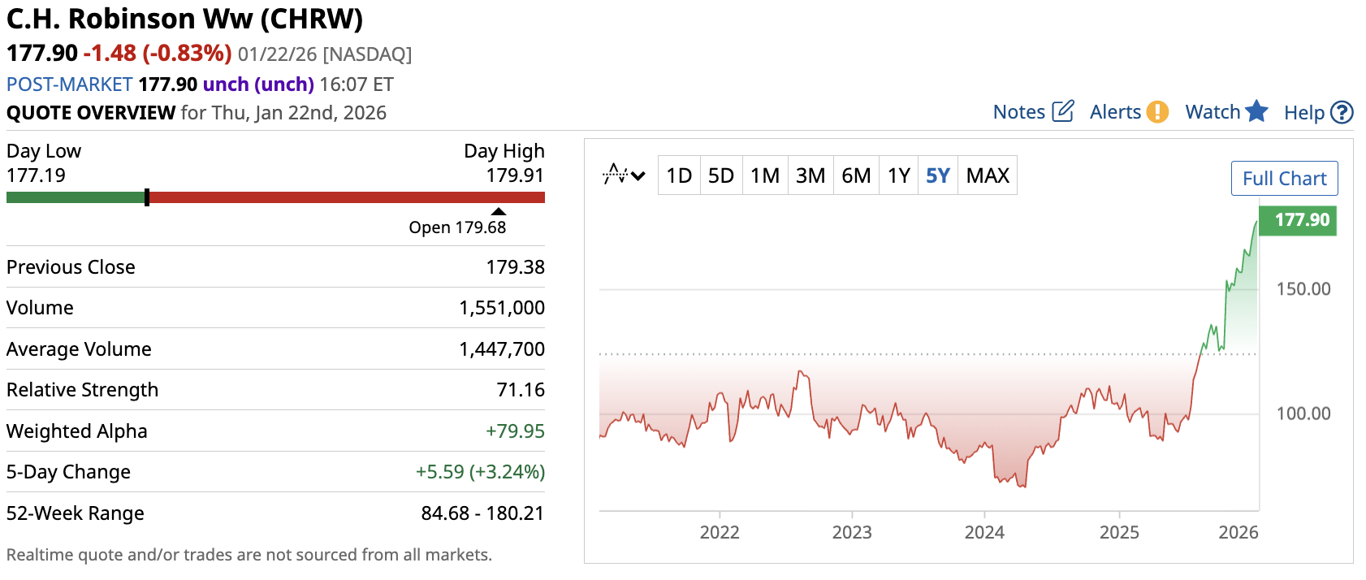
Task: Open the Notes pencil edit icon
Action: click(1062, 111)
